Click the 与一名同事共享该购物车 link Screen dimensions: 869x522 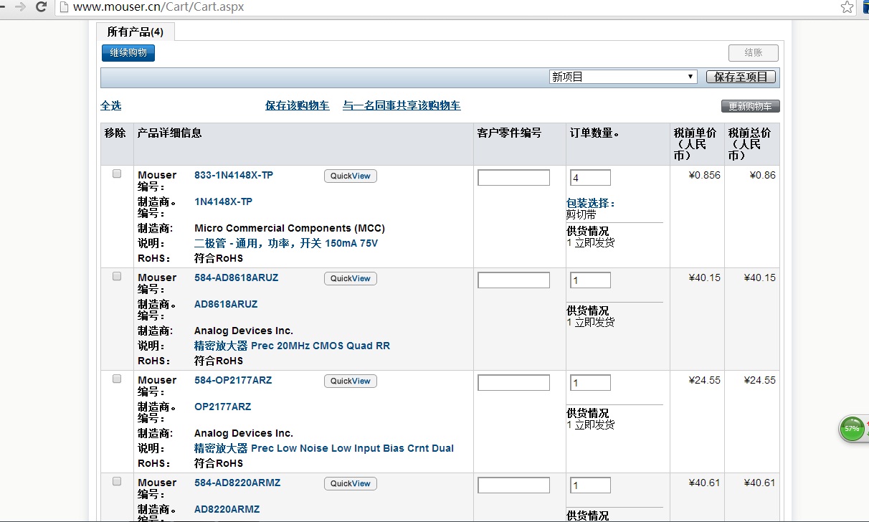click(x=402, y=105)
